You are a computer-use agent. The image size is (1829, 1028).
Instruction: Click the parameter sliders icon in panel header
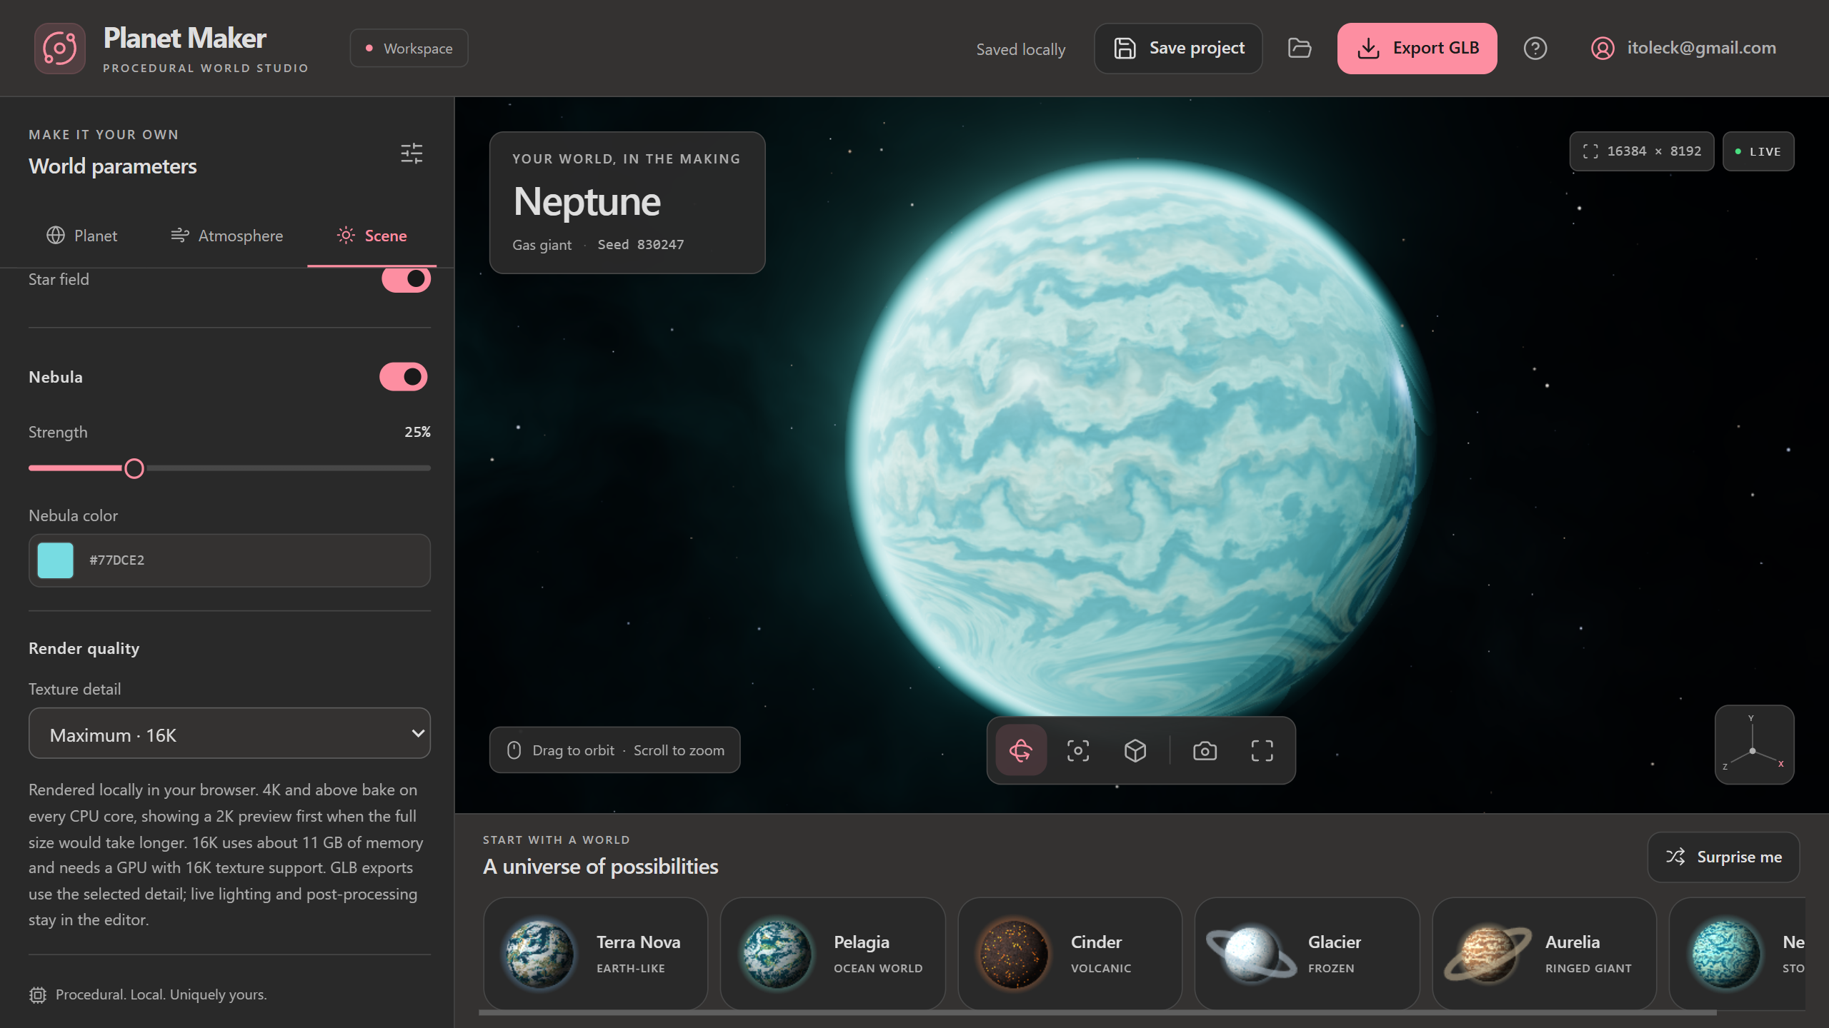pos(412,153)
